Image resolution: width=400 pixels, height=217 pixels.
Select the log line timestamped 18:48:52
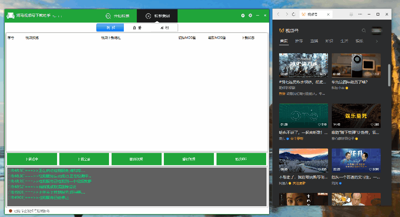(42, 187)
